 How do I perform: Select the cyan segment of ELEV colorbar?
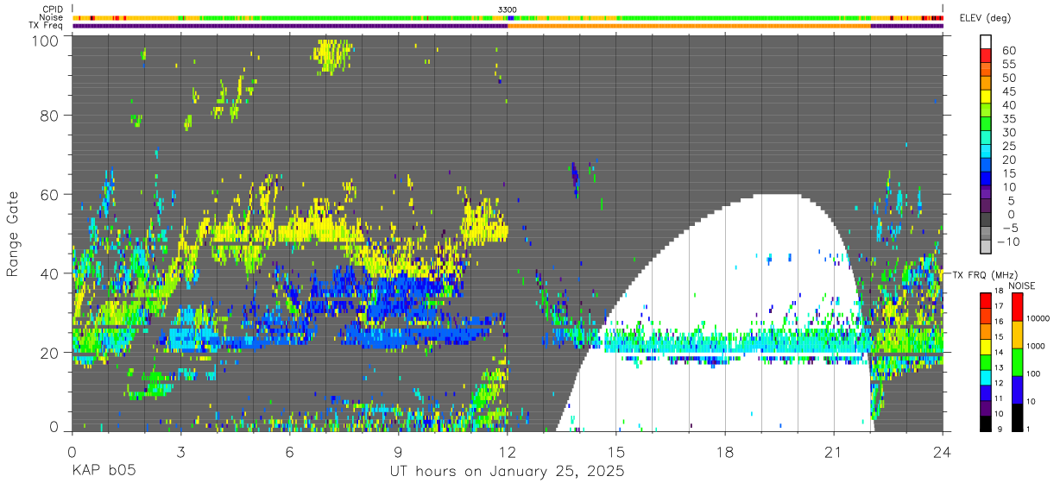click(986, 149)
